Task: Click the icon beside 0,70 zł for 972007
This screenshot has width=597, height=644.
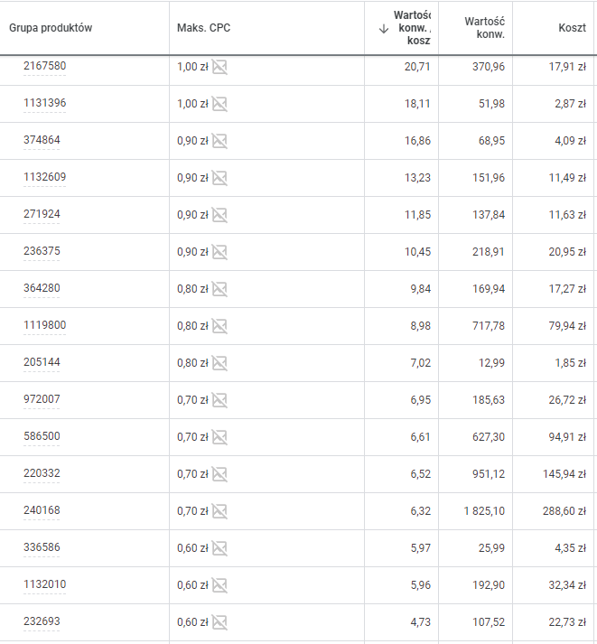Action: click(x=219, y=400)
